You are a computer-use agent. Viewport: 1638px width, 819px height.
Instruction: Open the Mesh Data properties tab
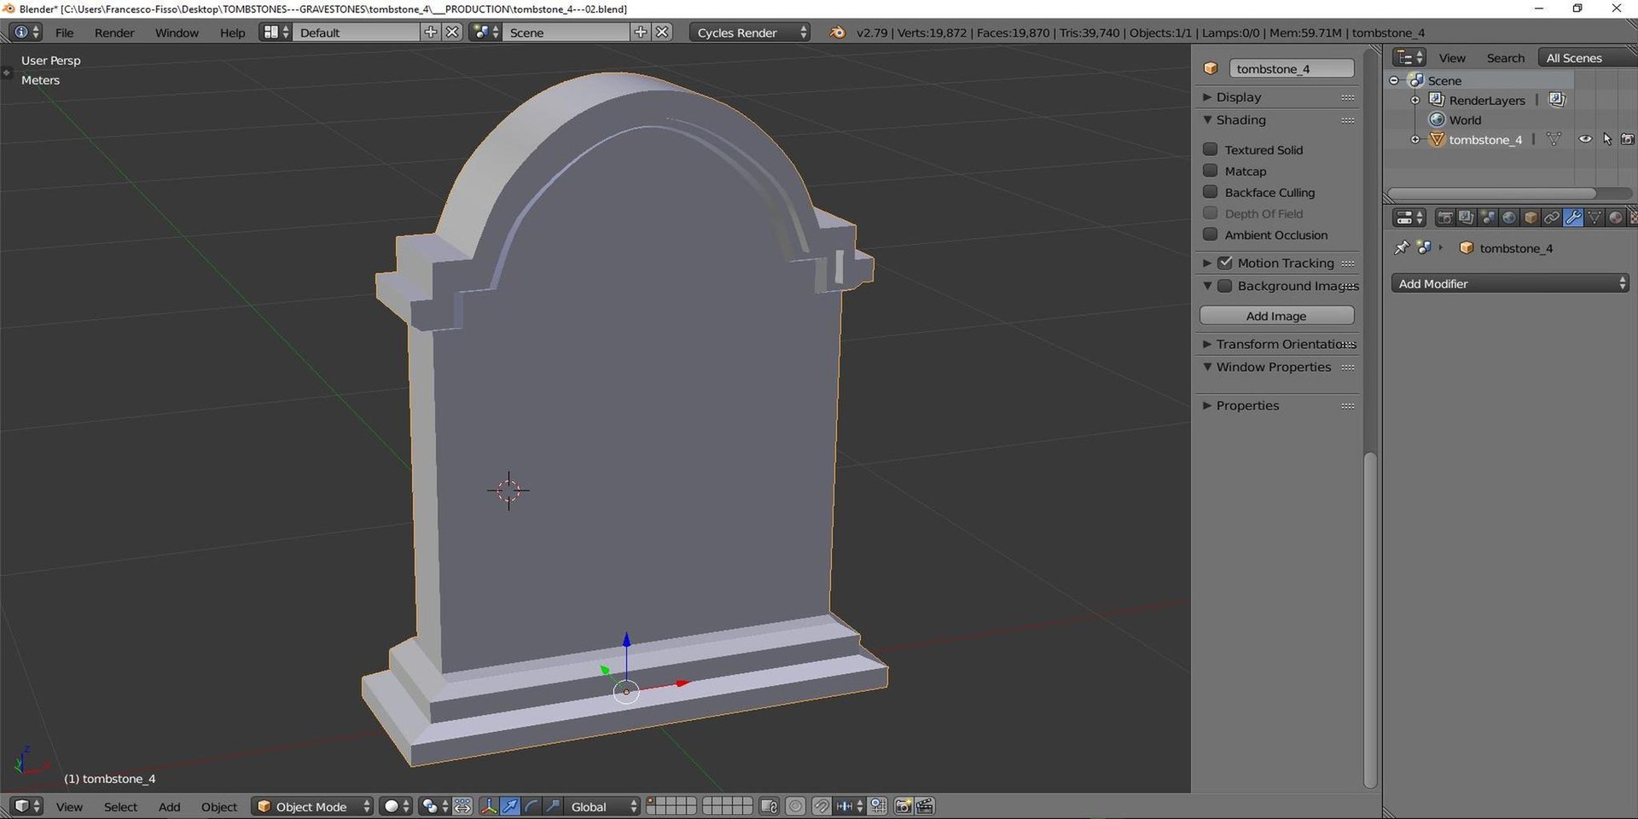click(x=1594, y=218)
